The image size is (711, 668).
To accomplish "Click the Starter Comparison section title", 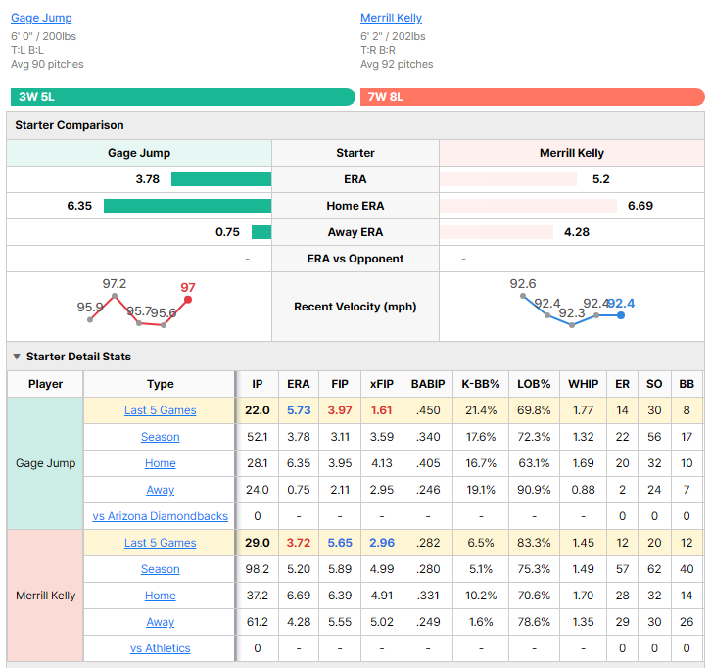I will coord(70,125).
